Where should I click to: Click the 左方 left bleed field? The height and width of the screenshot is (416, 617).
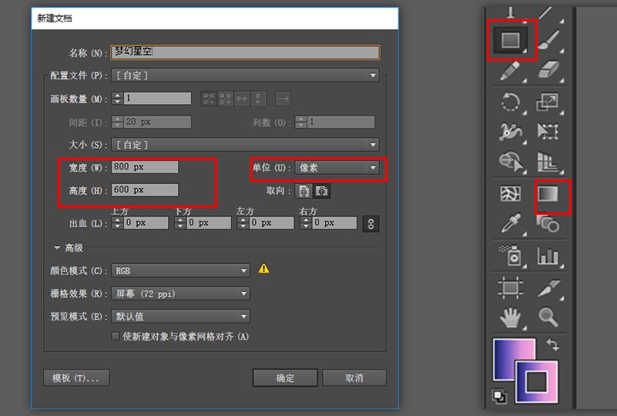[272, 223]
